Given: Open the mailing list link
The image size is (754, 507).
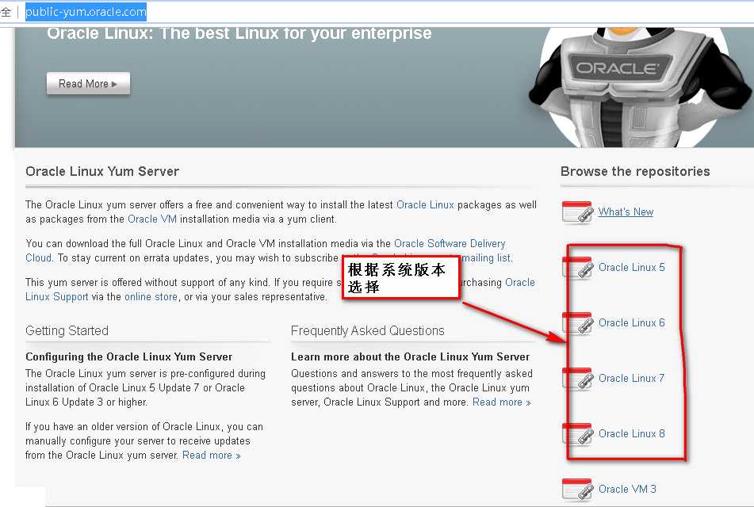Looking at the screenshot, I should (486, 258).
